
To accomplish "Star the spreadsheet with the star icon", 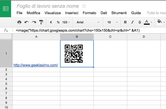I will coord(84,6).
